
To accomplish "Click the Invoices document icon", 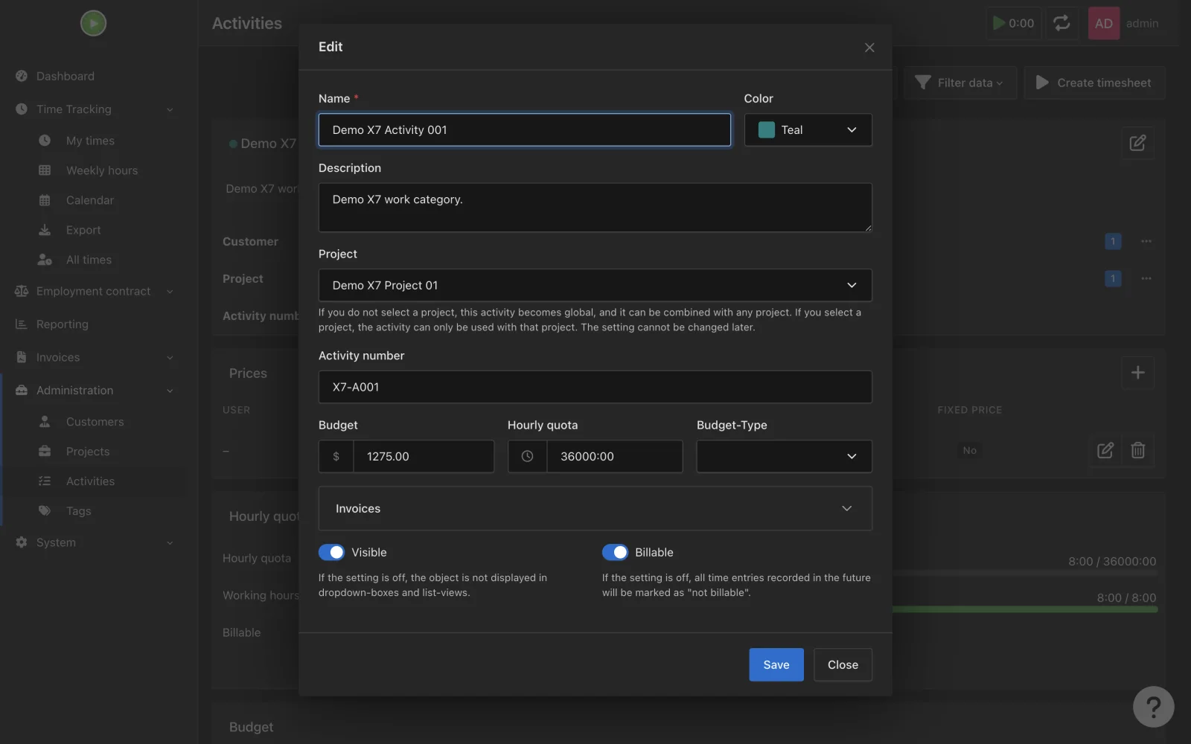I will (22, 357).
